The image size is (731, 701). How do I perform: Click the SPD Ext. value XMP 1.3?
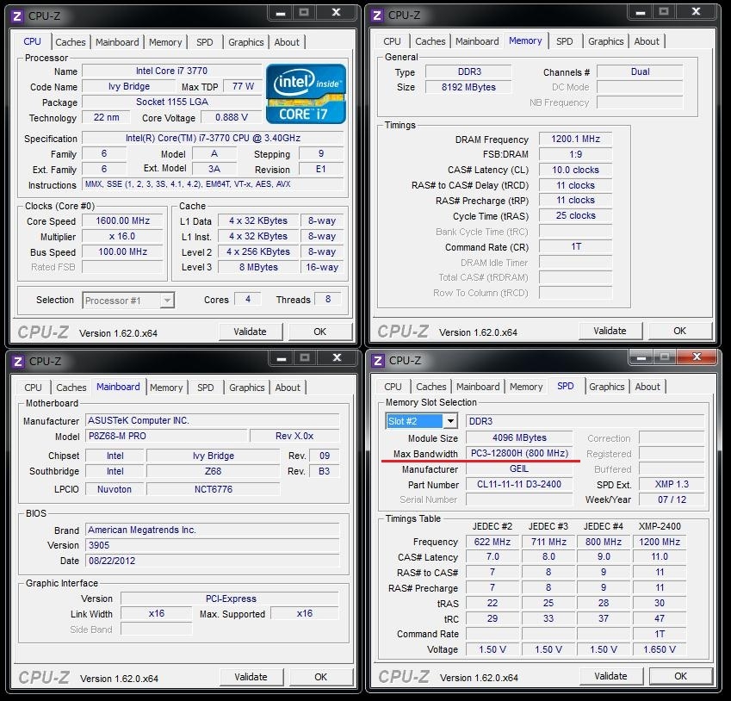(672, 484)
